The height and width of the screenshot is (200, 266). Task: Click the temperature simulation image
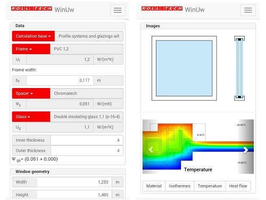pyautogui.click(x=198, y=146)
